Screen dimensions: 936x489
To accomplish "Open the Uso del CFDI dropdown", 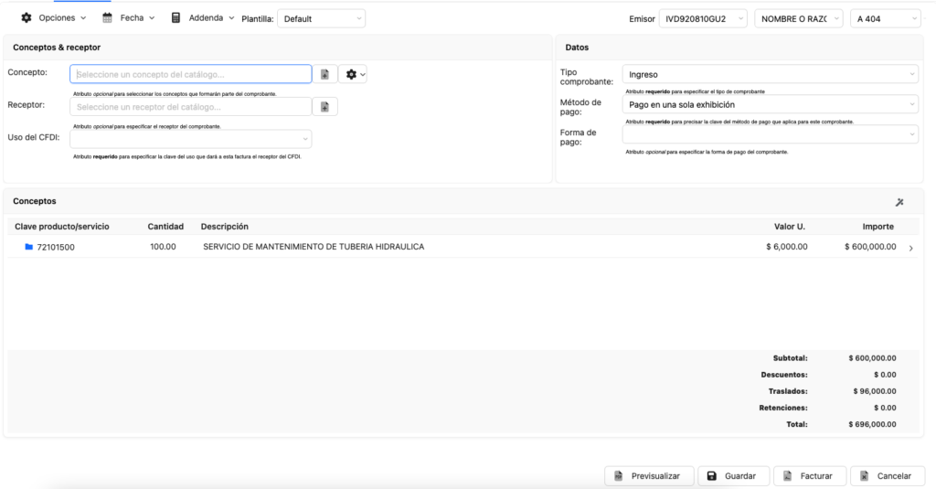I will 190,139.
